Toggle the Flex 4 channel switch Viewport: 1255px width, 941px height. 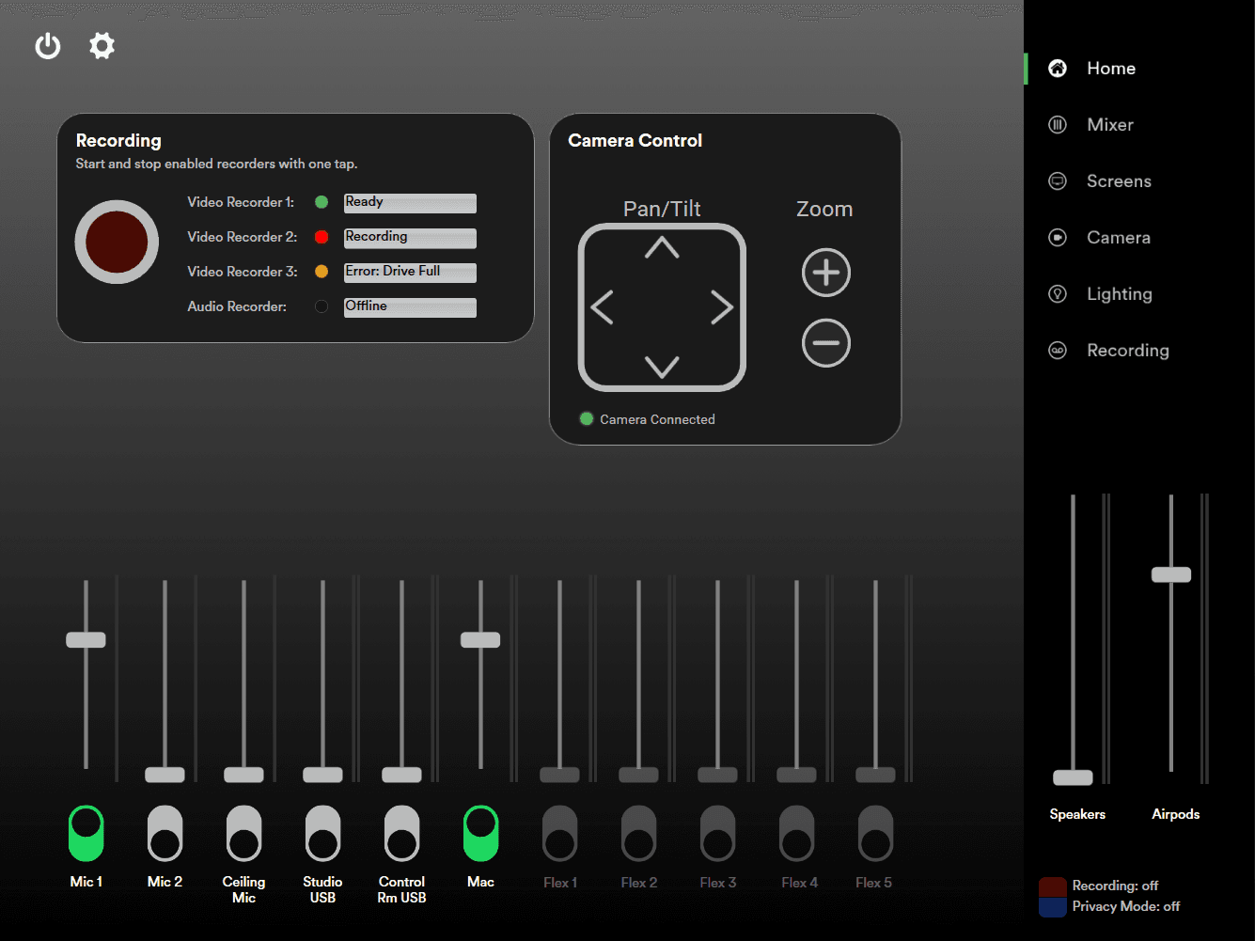click(x=797, y=833)
